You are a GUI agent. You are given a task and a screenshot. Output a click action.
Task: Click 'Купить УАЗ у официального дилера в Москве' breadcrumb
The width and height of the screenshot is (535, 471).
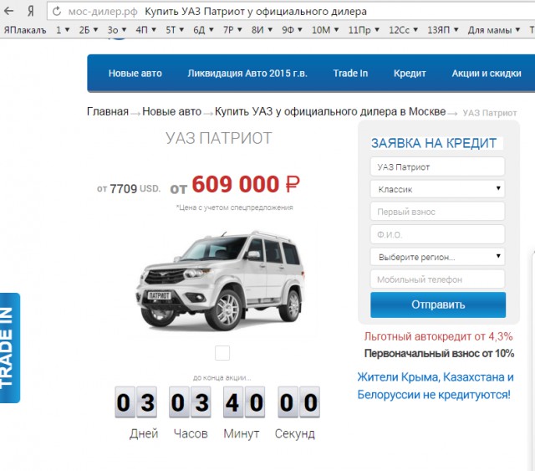click(x=330, y=111)
